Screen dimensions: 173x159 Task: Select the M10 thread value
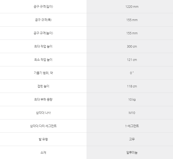tap(132, 113)
